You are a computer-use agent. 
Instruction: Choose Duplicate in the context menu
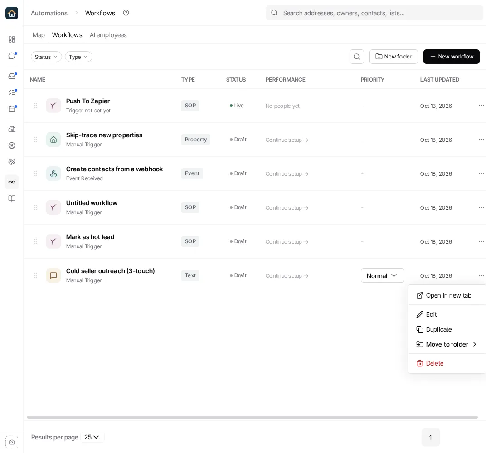coord(447,329)
